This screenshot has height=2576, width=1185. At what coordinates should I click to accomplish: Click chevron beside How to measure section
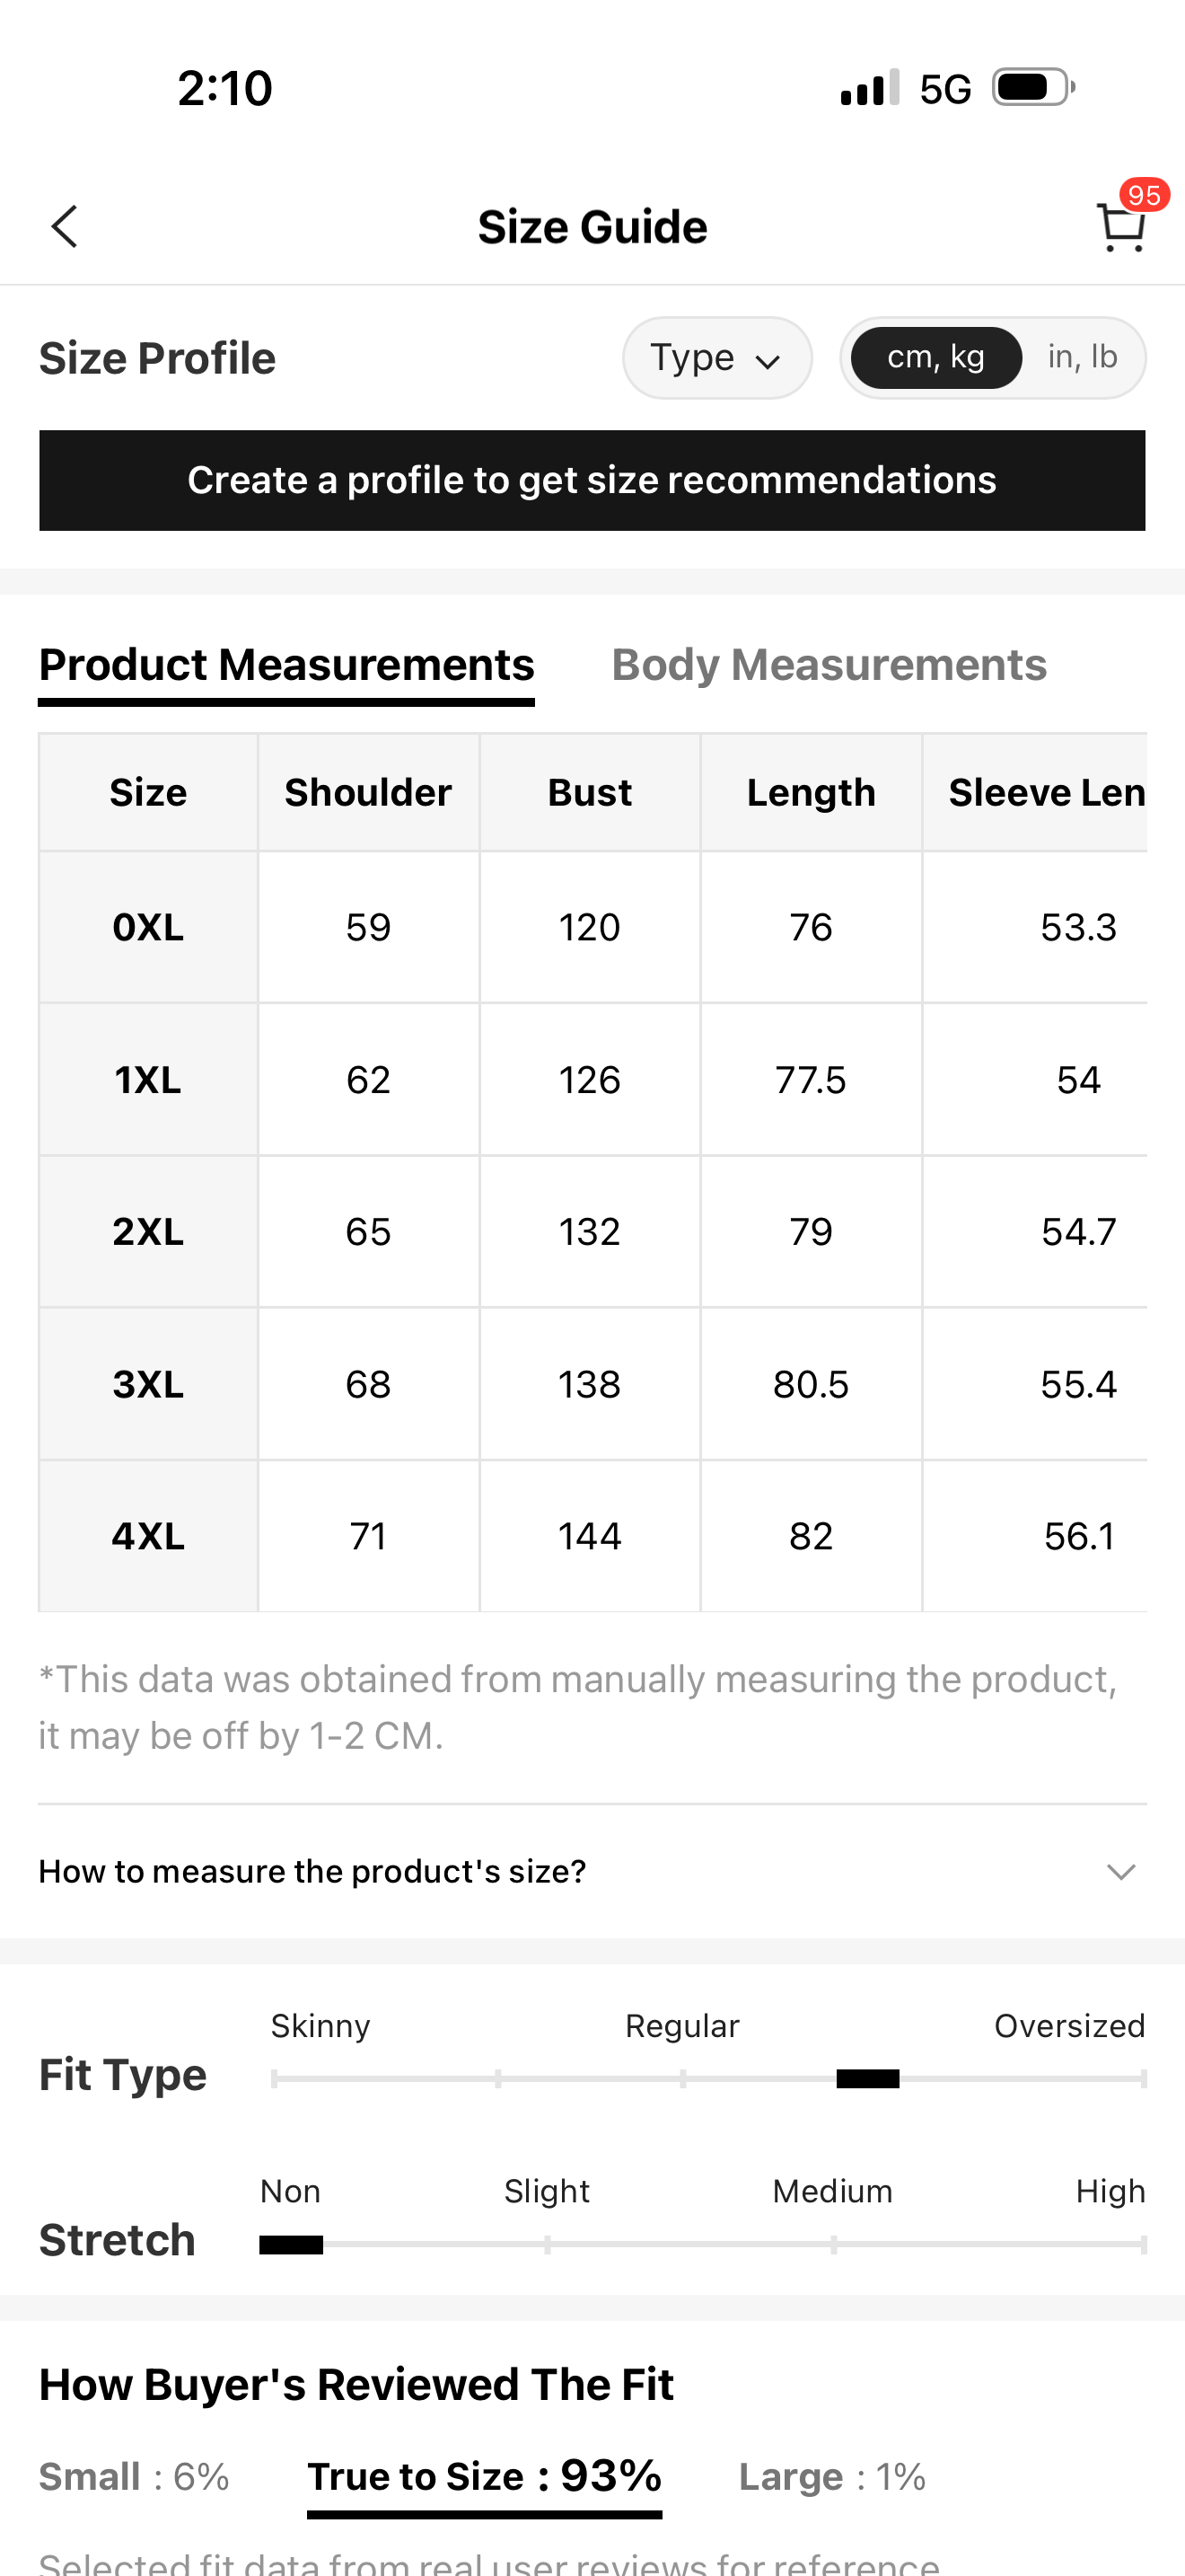click(x=1121, y=1871)
